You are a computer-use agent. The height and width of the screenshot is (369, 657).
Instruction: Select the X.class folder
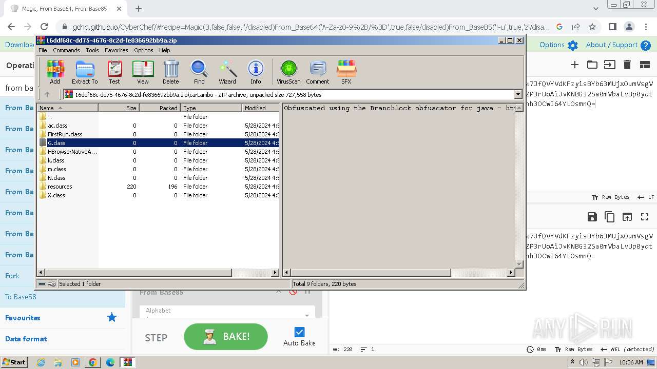[158, 195]
